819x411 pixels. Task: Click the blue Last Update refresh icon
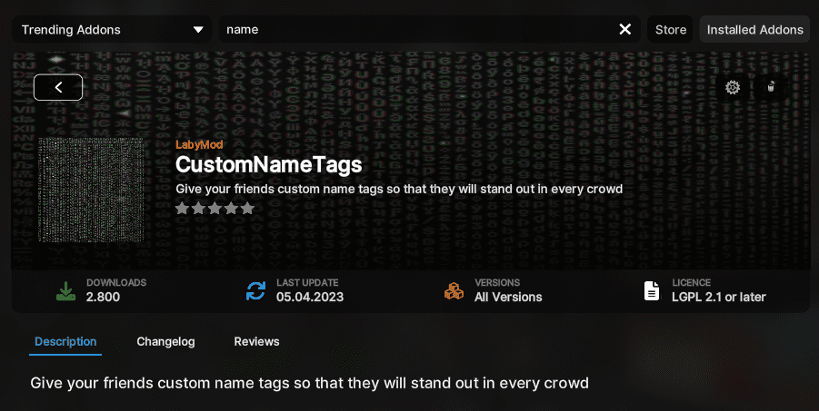pyautogui.click(x=256, y=291)
